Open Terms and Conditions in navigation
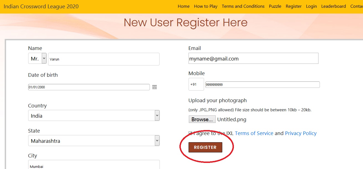The height and width of the screenshot is (169, 363). tap(243, 6)
